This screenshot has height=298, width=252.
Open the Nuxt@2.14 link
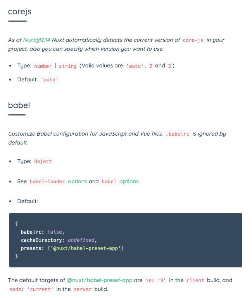click(36, 40)
